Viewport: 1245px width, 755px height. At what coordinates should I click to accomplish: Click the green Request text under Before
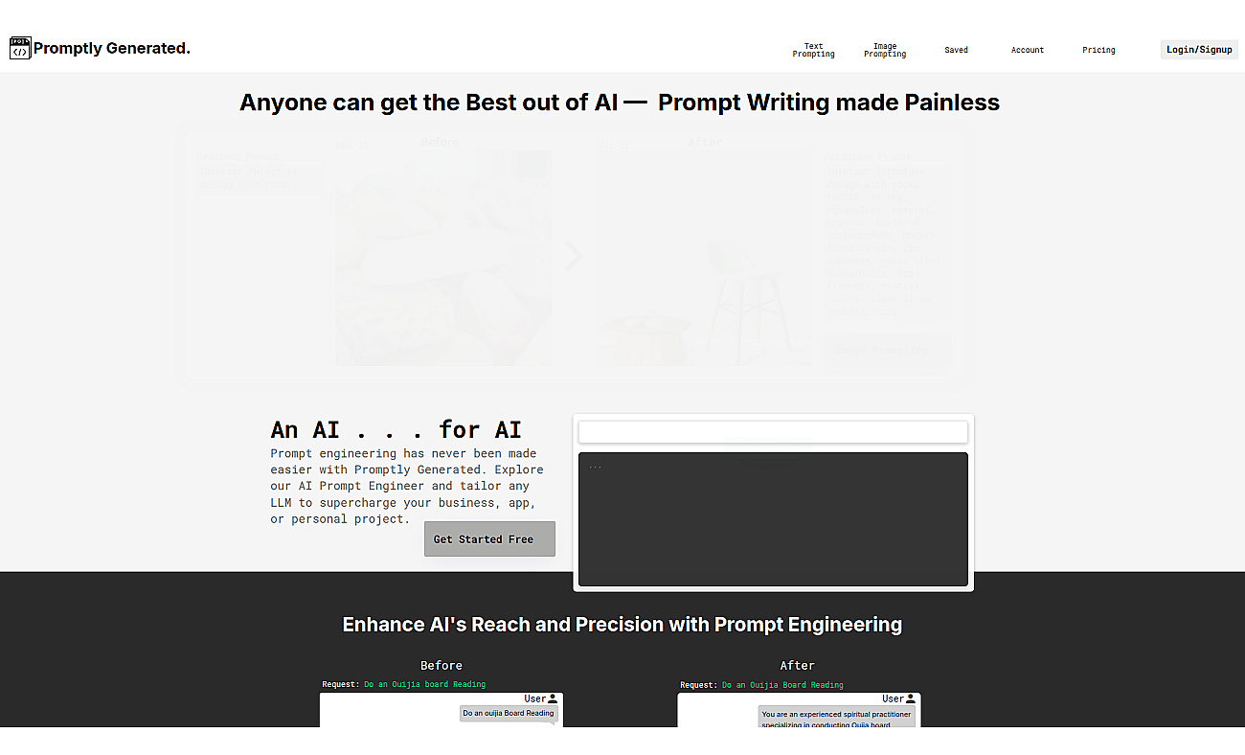pyautogui.click(x=424, y=685)
